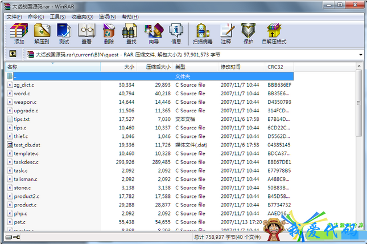Screen dimensions: 367x244
Task: Click the date 2007/11/13 17:20
Action: [x=241, y=222]
